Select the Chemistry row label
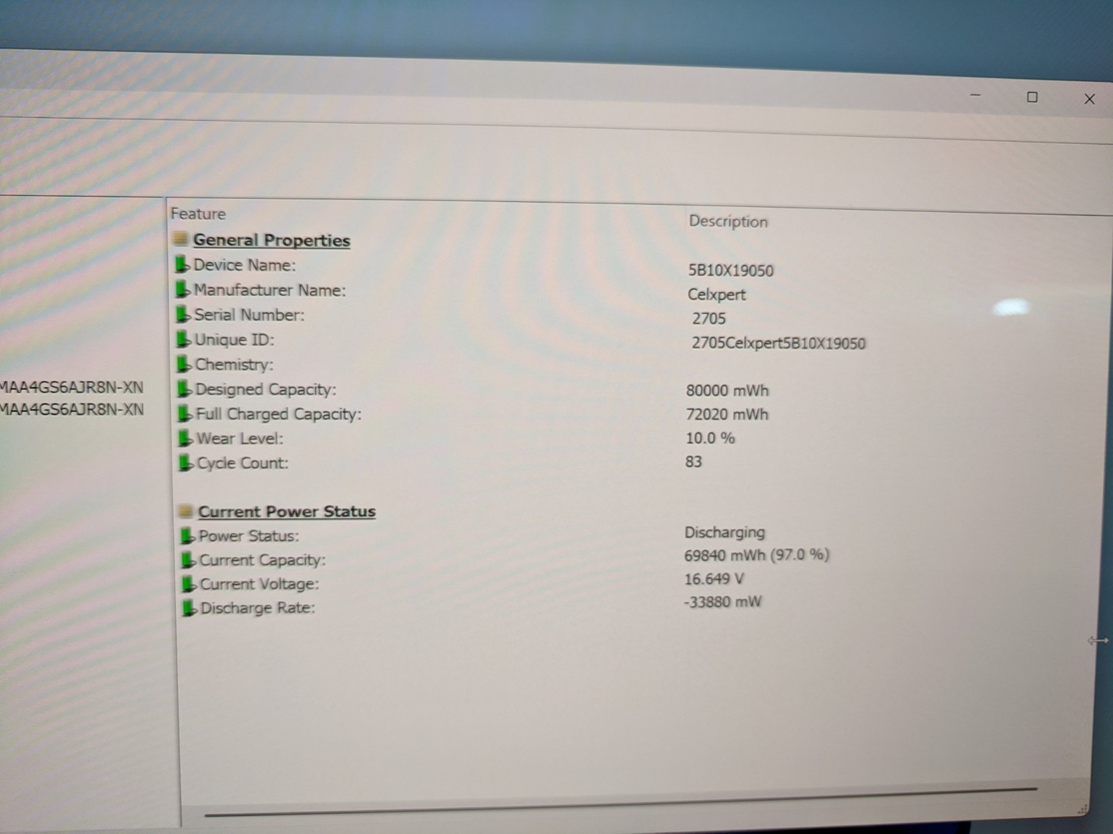Image resolution: width=1113 pixels, height=834 pixels. [x=234, y=365]
